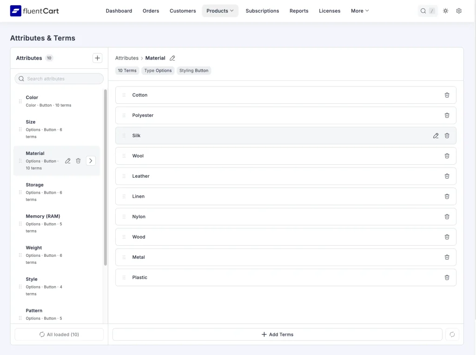Select the Size attribute
Image resolution: width=476 pixels, height=355 pixels.
click(x=57, y=129)
